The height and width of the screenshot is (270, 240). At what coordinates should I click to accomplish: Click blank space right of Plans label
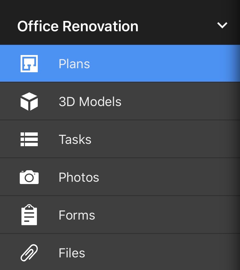(x=166, y=64)
